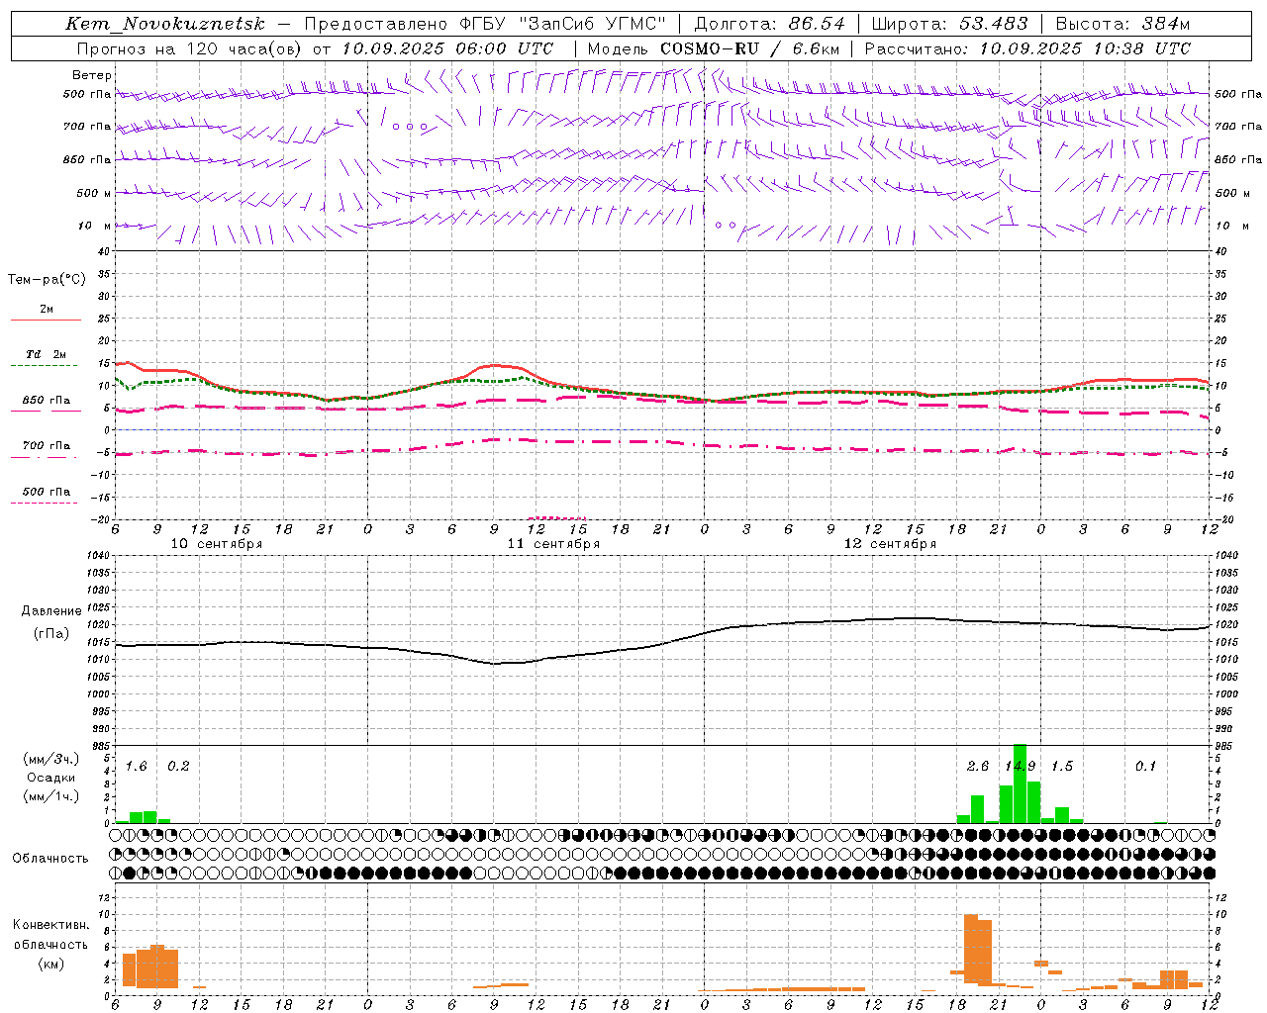Click the 'Высота: 384м' altitude text
The width and height of the screenshot is (1267, 1013).
1122,24
